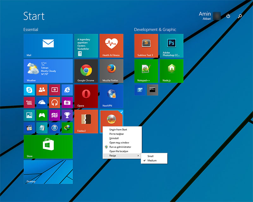Open the Desktop tile

coord(48,172)
